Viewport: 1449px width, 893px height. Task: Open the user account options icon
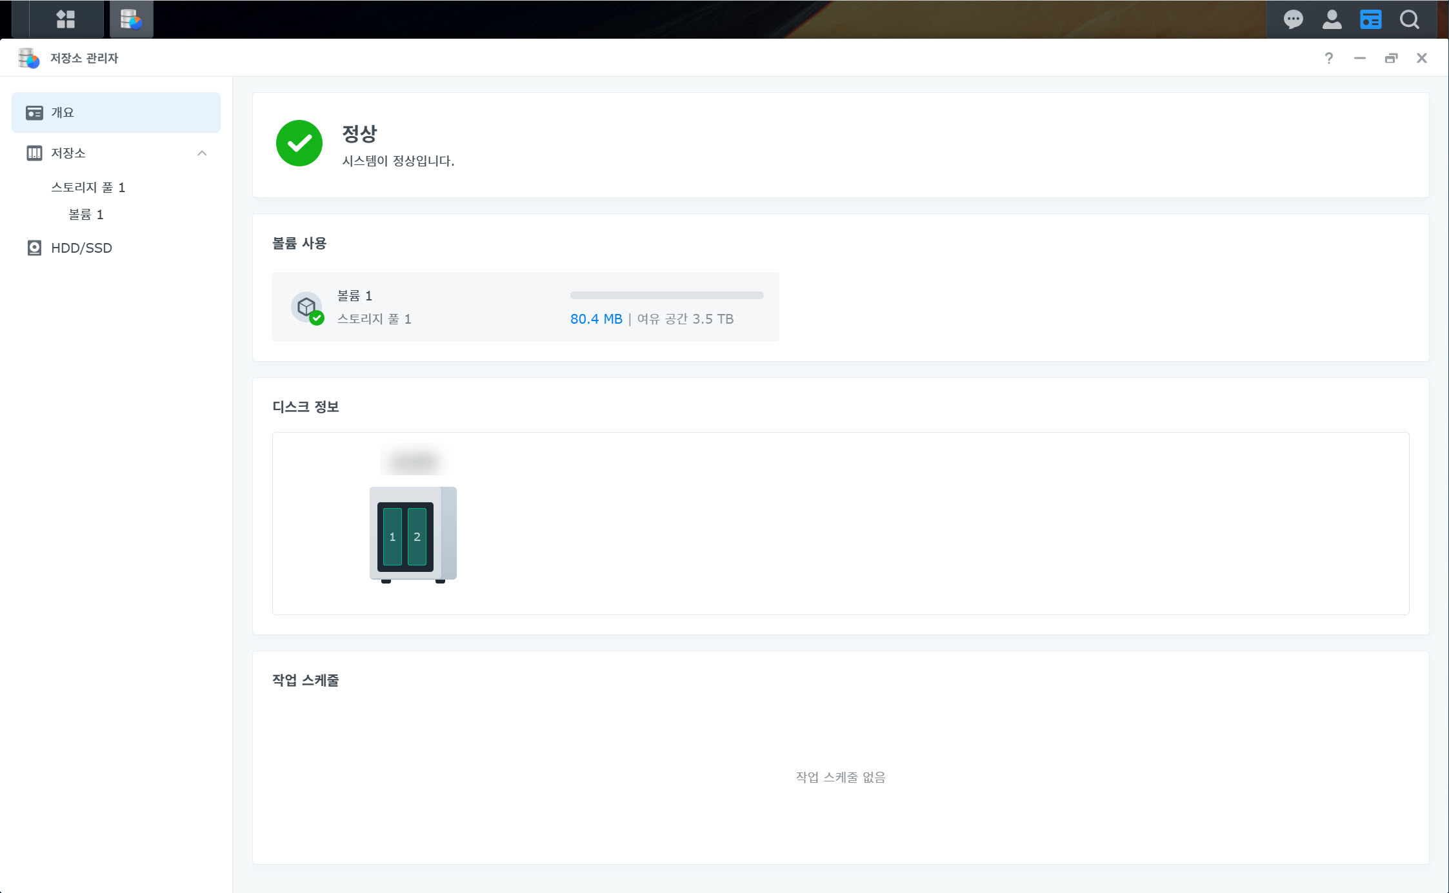click(1332, 19)
